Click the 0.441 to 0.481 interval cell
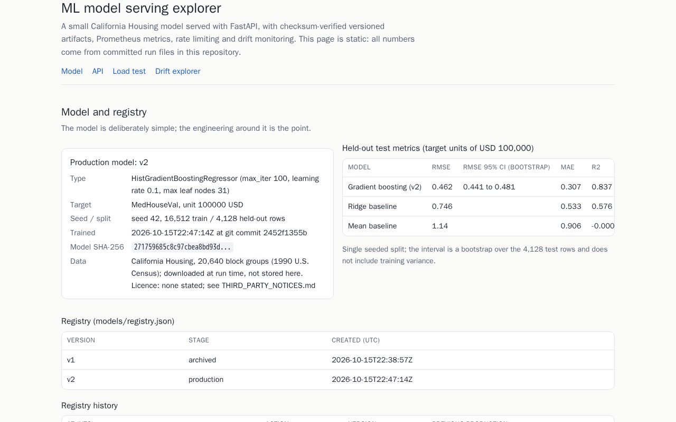 pyautogui.click(x=489, y=187)
